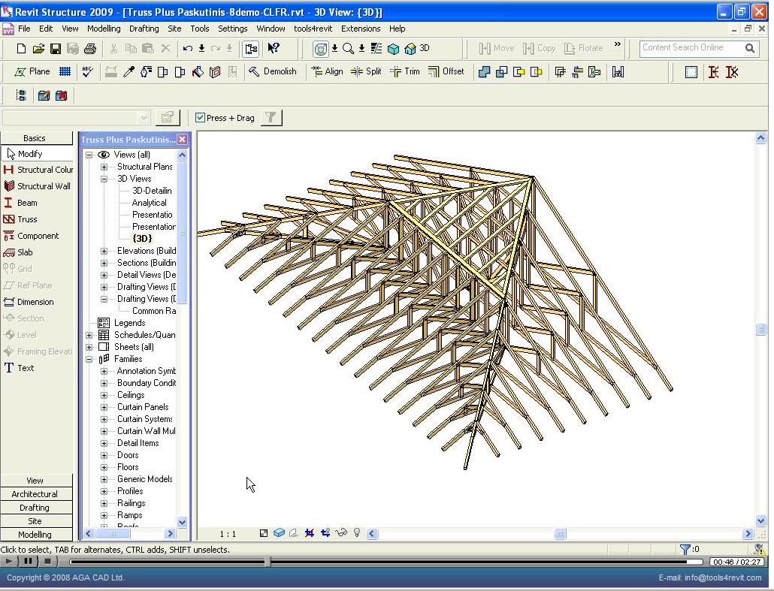Click the Truss tool in Basics
The image size is (774, 591).
click(20, 219)
